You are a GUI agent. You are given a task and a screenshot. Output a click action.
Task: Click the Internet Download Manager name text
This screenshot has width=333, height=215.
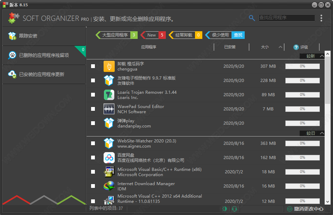(x=146, y=184)
